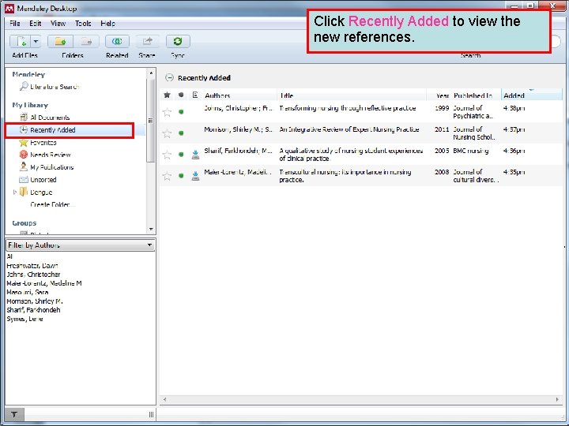Sort by the Published In column header
569x426 pixels.
tap(473, 95)
